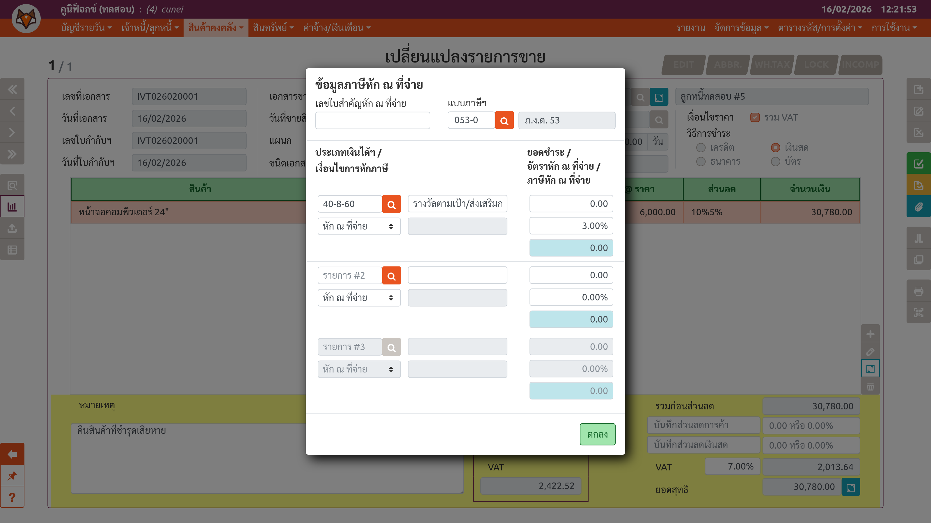Click the double-left first record arrow
931x523 pixels.
(x=12, y=89)
